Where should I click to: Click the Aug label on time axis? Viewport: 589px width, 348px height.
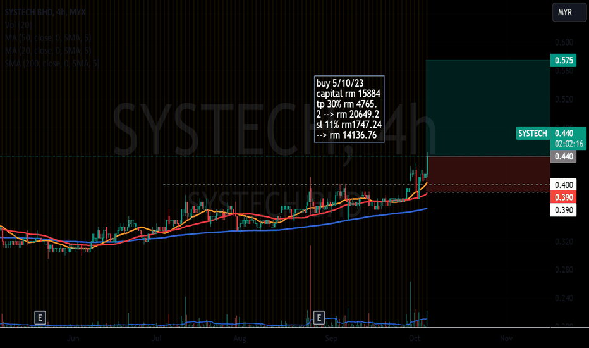(x=240, y=338)
